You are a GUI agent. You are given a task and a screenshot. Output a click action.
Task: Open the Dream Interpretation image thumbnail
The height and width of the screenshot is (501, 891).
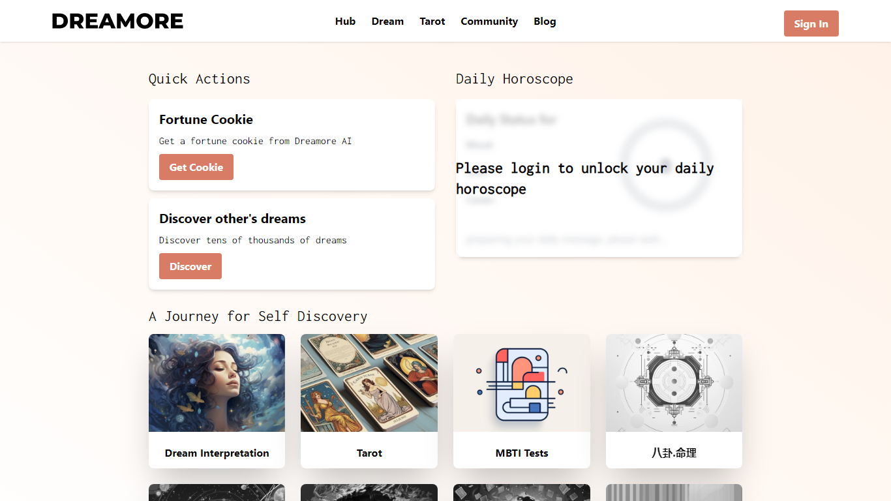click(x=217, y=383)
